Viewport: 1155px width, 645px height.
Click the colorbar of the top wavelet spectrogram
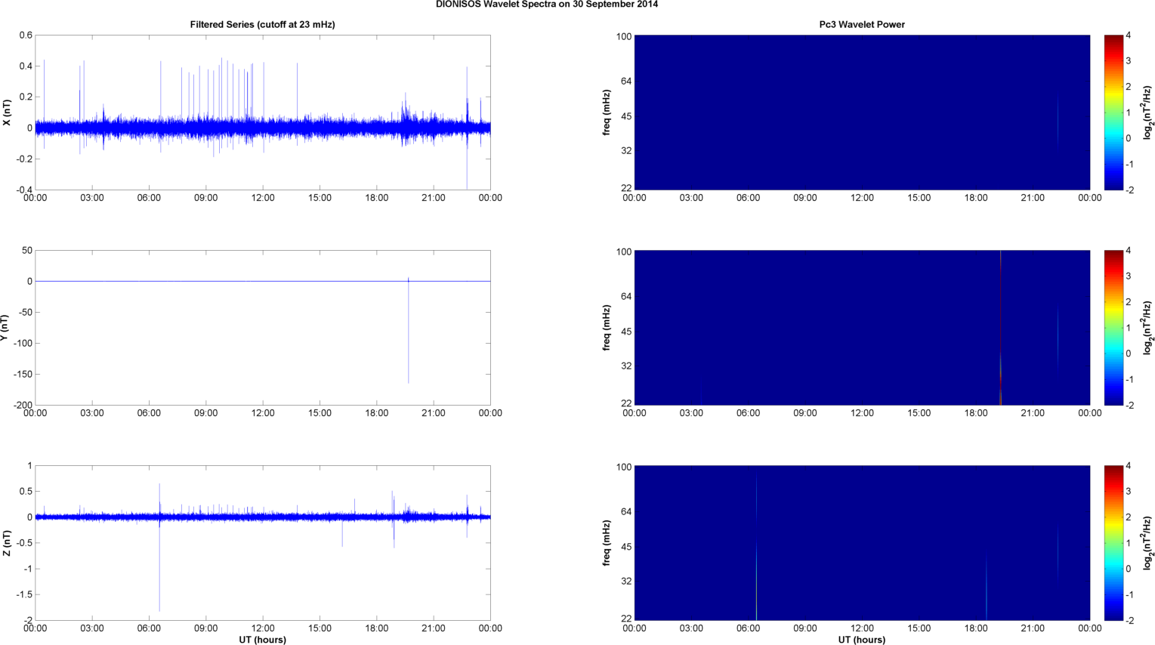pos(1112,113)
